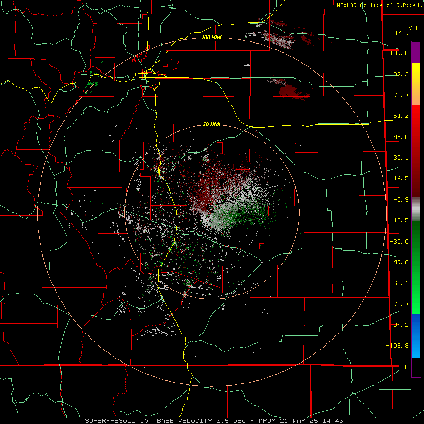Click the [KT] units label
This screenshot has width=424, height=424.
[x=402, y=33]
